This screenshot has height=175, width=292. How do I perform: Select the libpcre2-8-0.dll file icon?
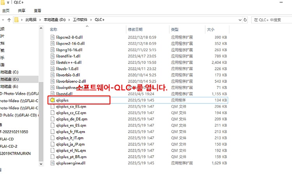click(53, 37)
